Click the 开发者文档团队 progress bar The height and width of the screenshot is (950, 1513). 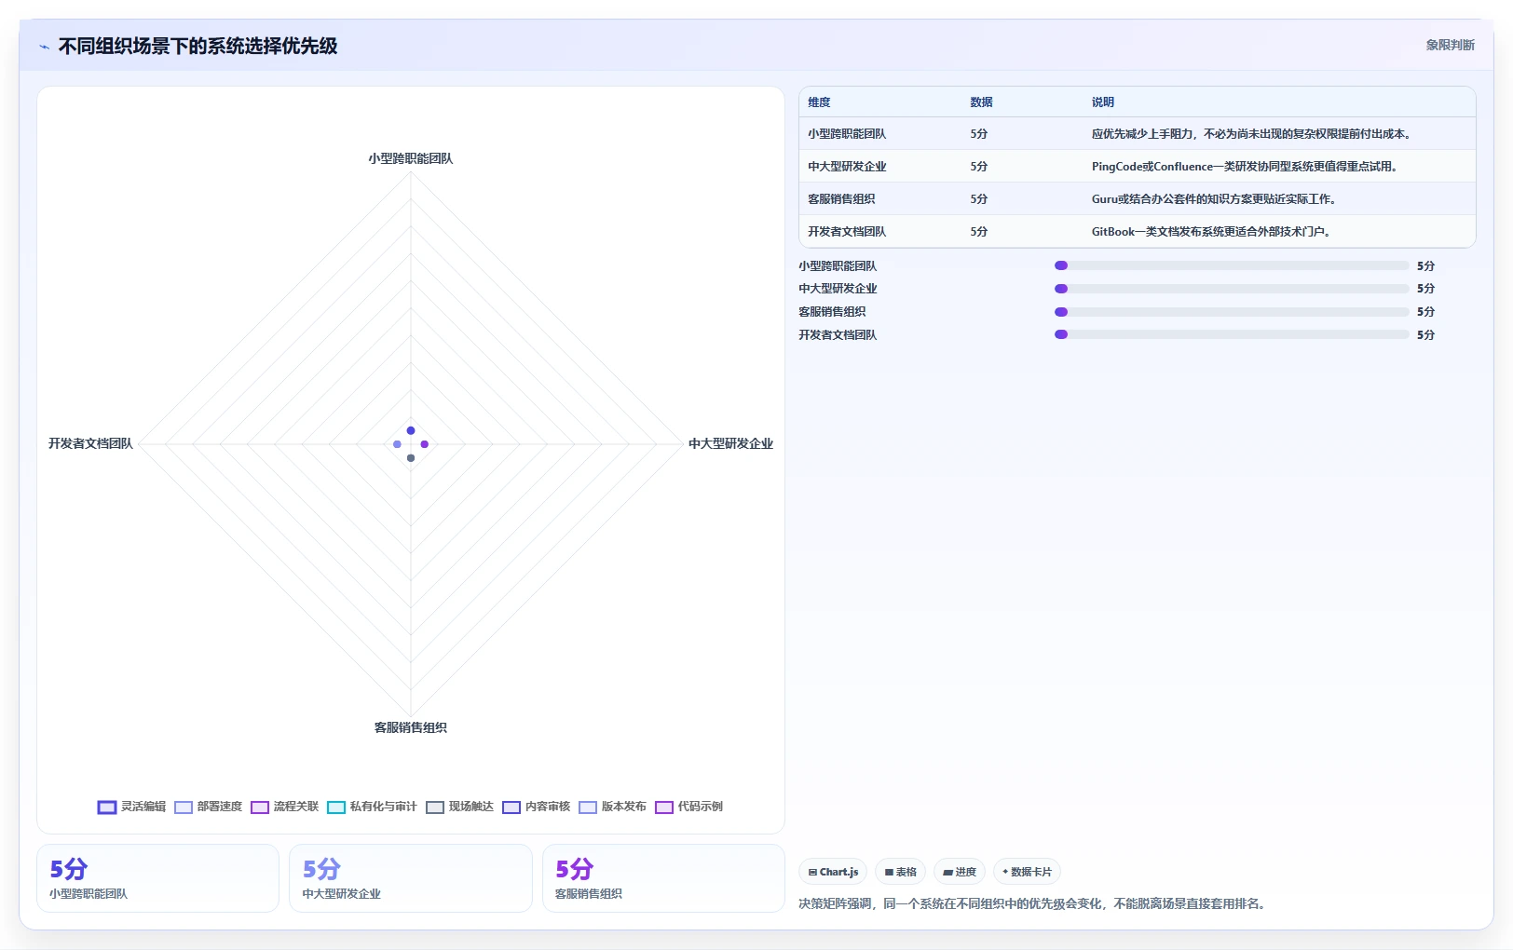tap(1232, 334)
